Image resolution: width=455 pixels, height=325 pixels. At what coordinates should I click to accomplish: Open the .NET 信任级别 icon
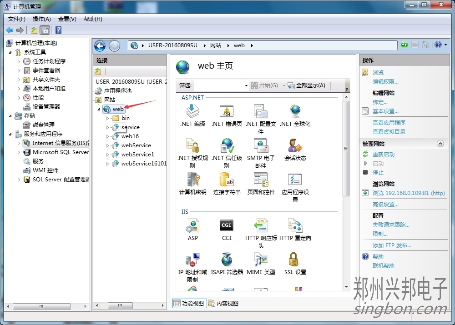pos(227,145)
